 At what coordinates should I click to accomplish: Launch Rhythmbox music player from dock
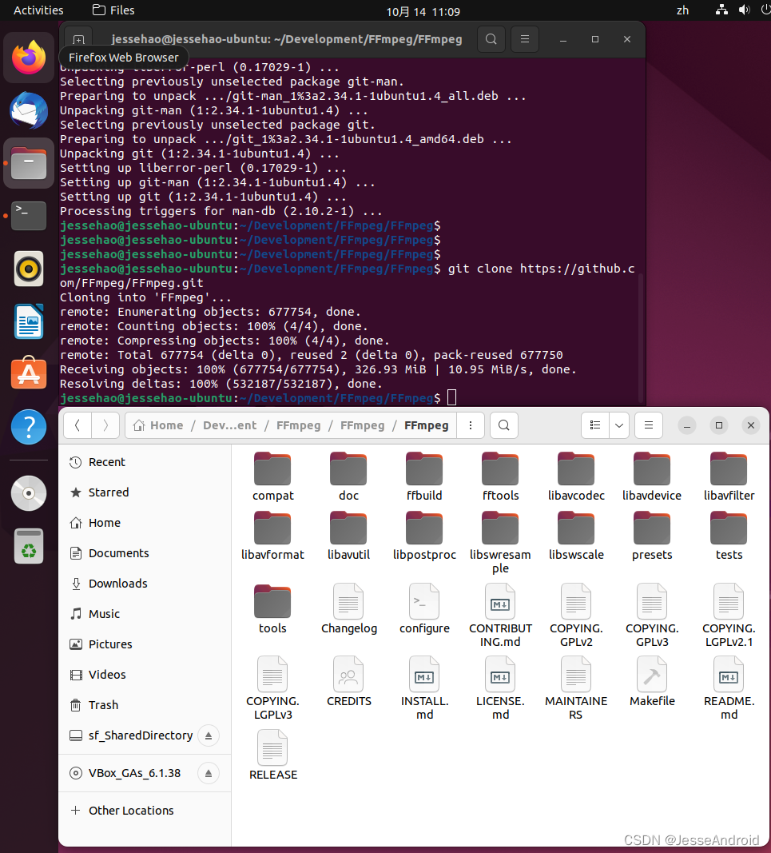tap(29, 269)
